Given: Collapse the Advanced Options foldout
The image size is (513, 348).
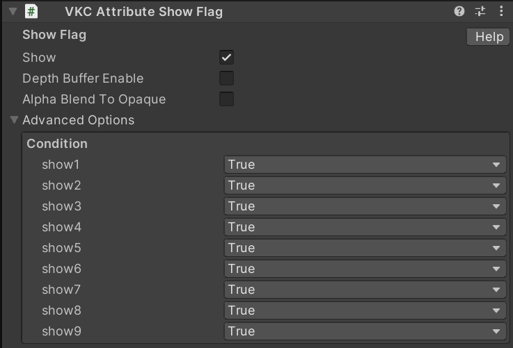Looking at the screenshot, I should click(14, 120).
